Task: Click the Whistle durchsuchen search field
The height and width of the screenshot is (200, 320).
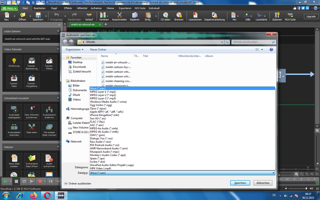Action: (x=253, y=42)
